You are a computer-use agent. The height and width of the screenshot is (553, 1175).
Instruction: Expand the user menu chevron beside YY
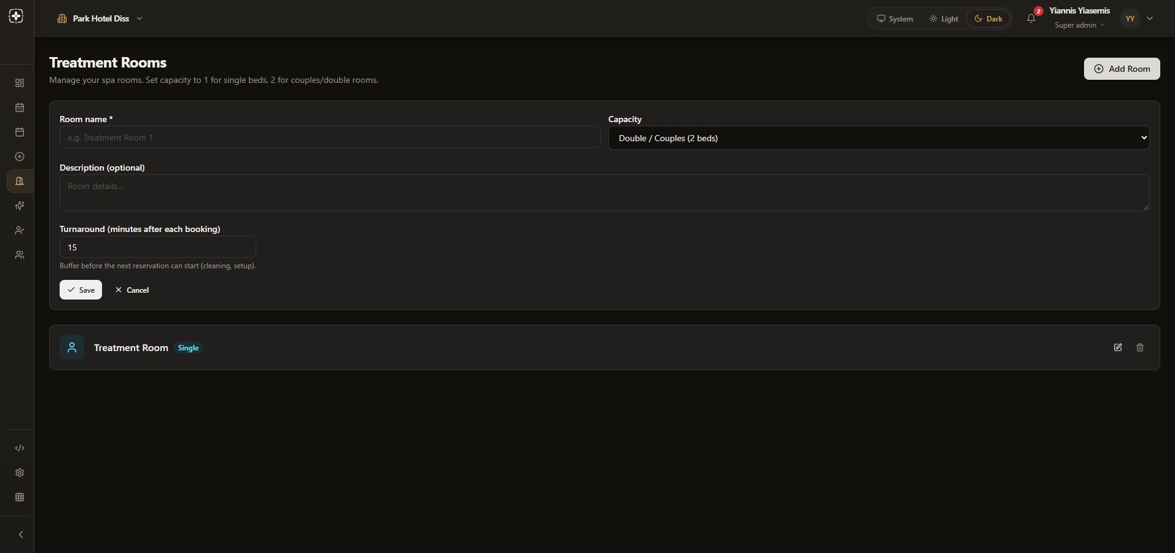[x=1150, y=18]
